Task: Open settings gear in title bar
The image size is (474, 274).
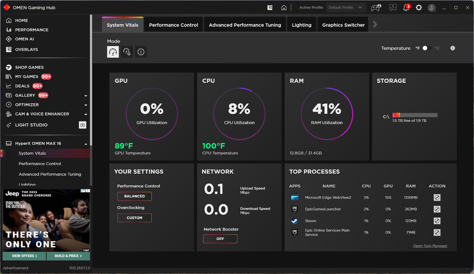Action: (x=419, y=7)
